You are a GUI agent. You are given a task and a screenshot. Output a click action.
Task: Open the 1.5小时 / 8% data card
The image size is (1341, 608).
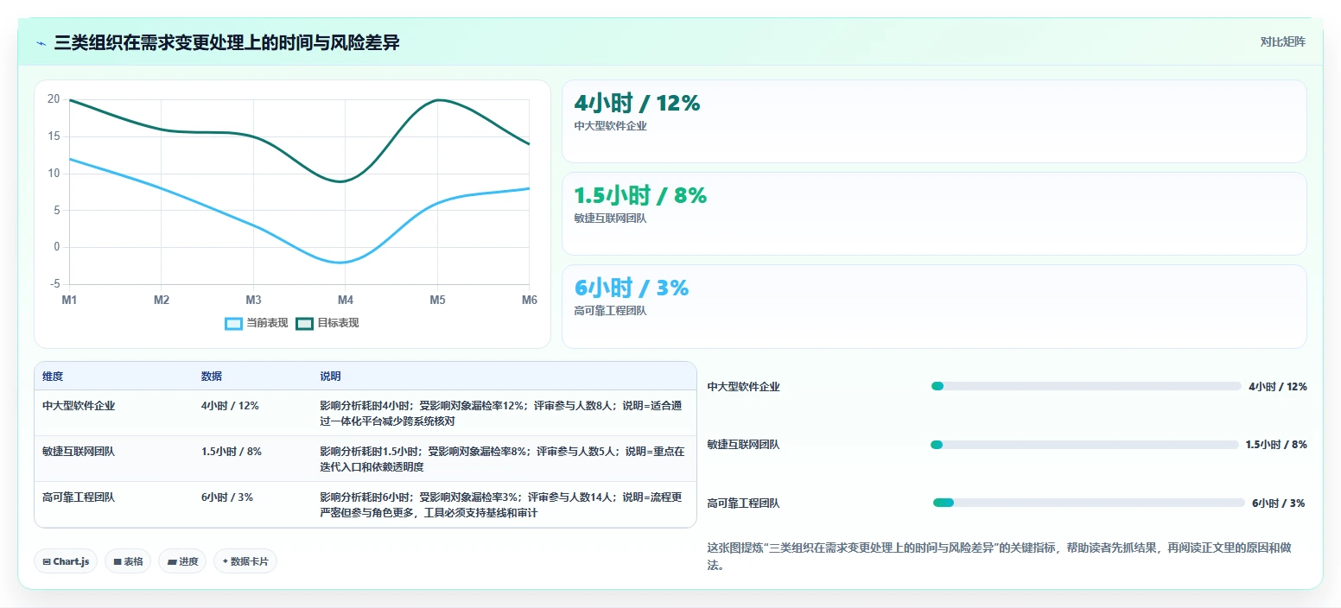[x=934, y=213]
